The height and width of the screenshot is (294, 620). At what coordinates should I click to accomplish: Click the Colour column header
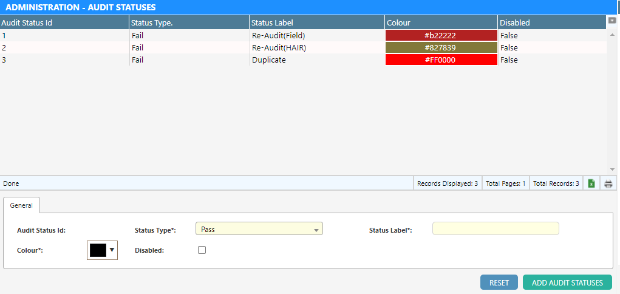pos(440,22)
